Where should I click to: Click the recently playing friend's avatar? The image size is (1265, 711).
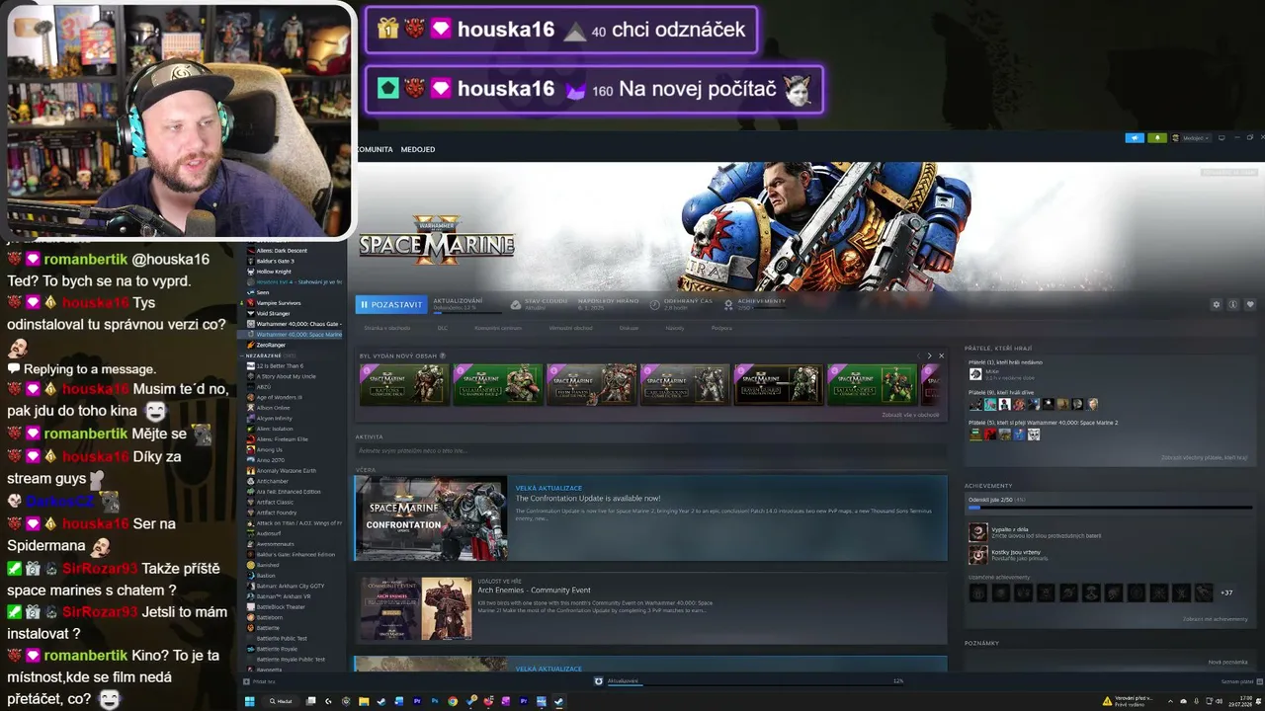[975, 374]
